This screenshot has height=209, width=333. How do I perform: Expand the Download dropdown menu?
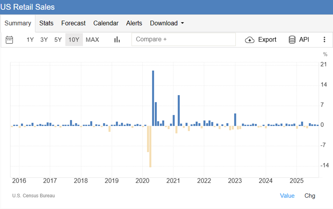(x=167, y=23)
